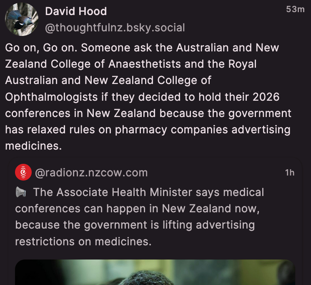Click the @thoughtfulnz.bsky.social handle
The image size is (311, 285).
pos(115,28)
